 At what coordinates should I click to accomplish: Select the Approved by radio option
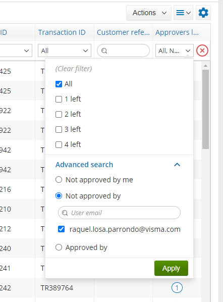59,247
